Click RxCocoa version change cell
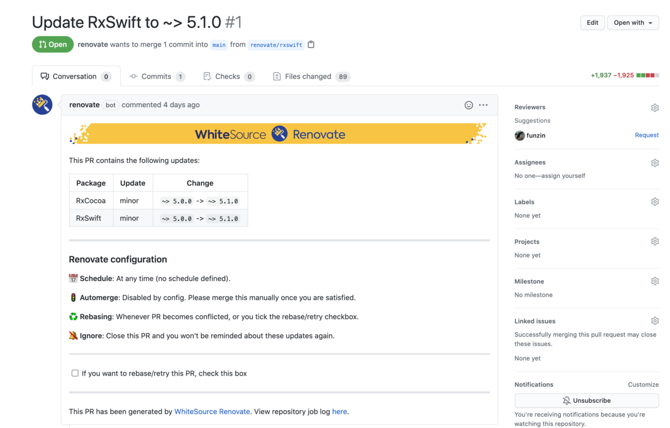Image resolution: width=670 pixels, height=428 pixels. (x=200, y=201)
